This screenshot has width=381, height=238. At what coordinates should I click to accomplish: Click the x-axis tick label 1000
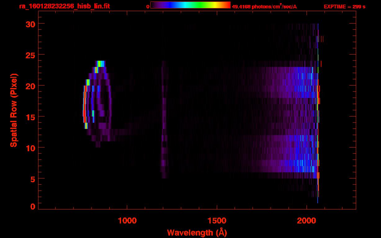tap(127, 220)
